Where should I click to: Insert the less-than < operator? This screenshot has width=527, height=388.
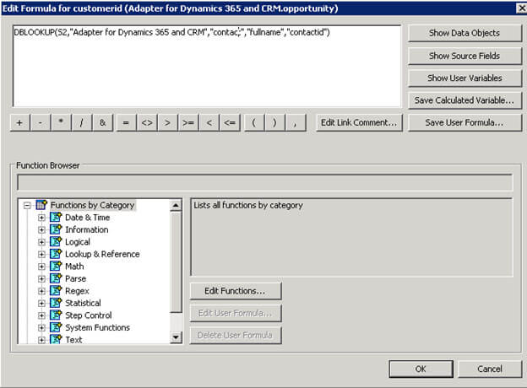(x=209, y=123)
